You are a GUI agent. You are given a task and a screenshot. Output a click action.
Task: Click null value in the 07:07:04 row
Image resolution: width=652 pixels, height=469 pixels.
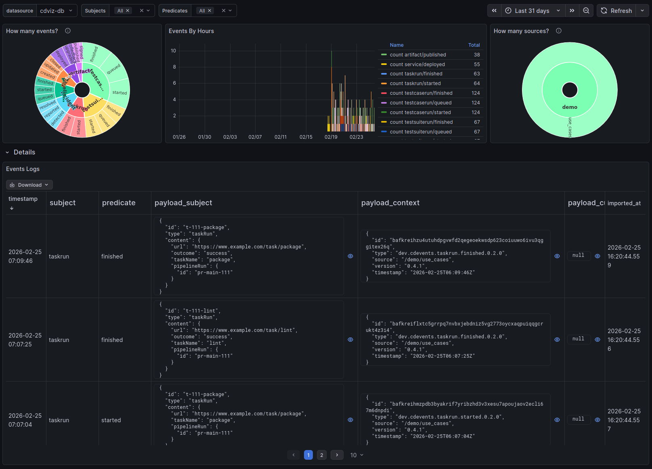[x=578, y=419]
